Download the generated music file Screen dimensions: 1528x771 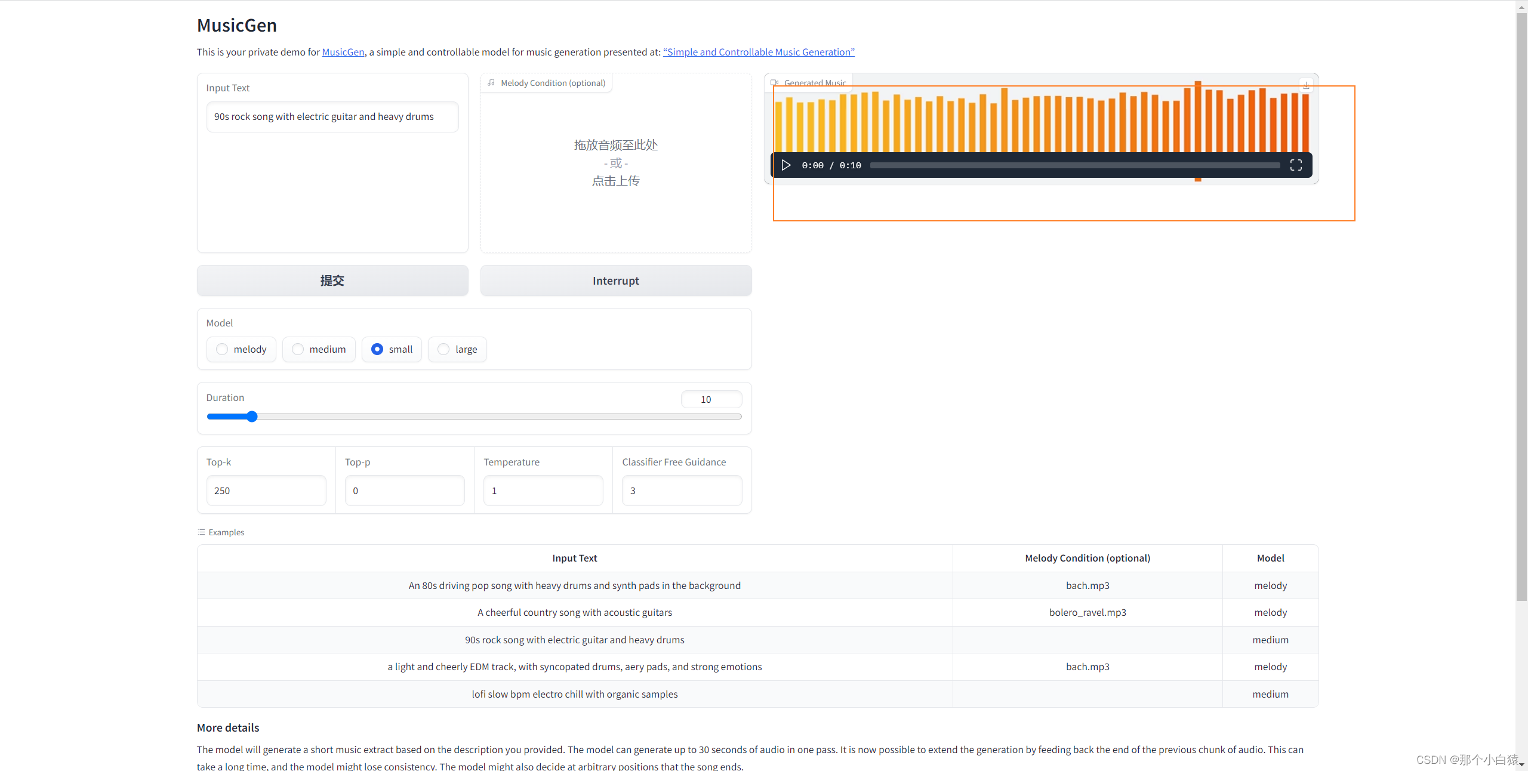1306,85
